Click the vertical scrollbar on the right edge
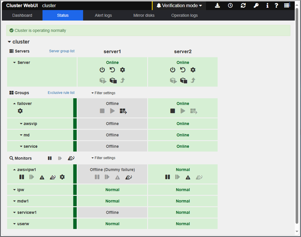 [x=297, y=115]
